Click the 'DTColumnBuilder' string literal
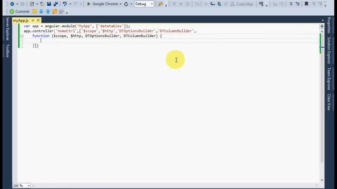 (x=176, y=31)
